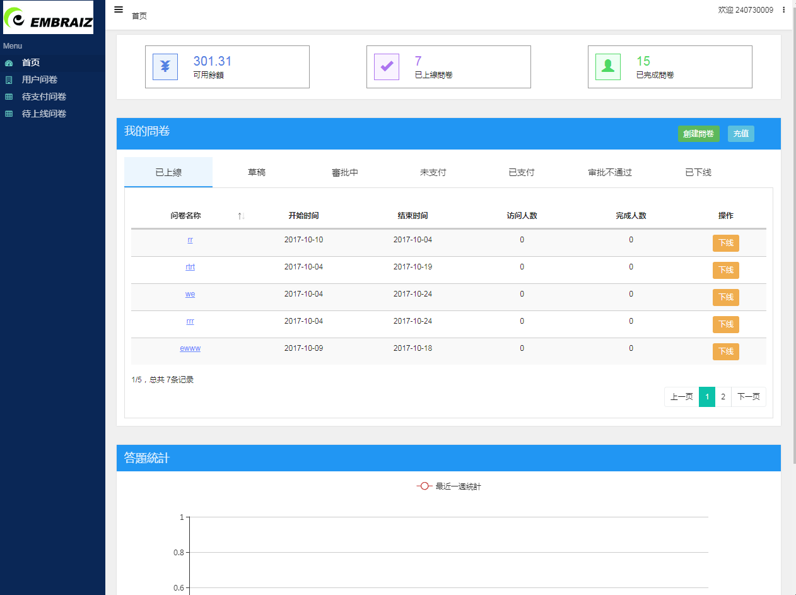Viewport: 796px width, 595px height.
Task: Click the 301.31 balance value
Action: pyautogui.click(x=213, y=61)
